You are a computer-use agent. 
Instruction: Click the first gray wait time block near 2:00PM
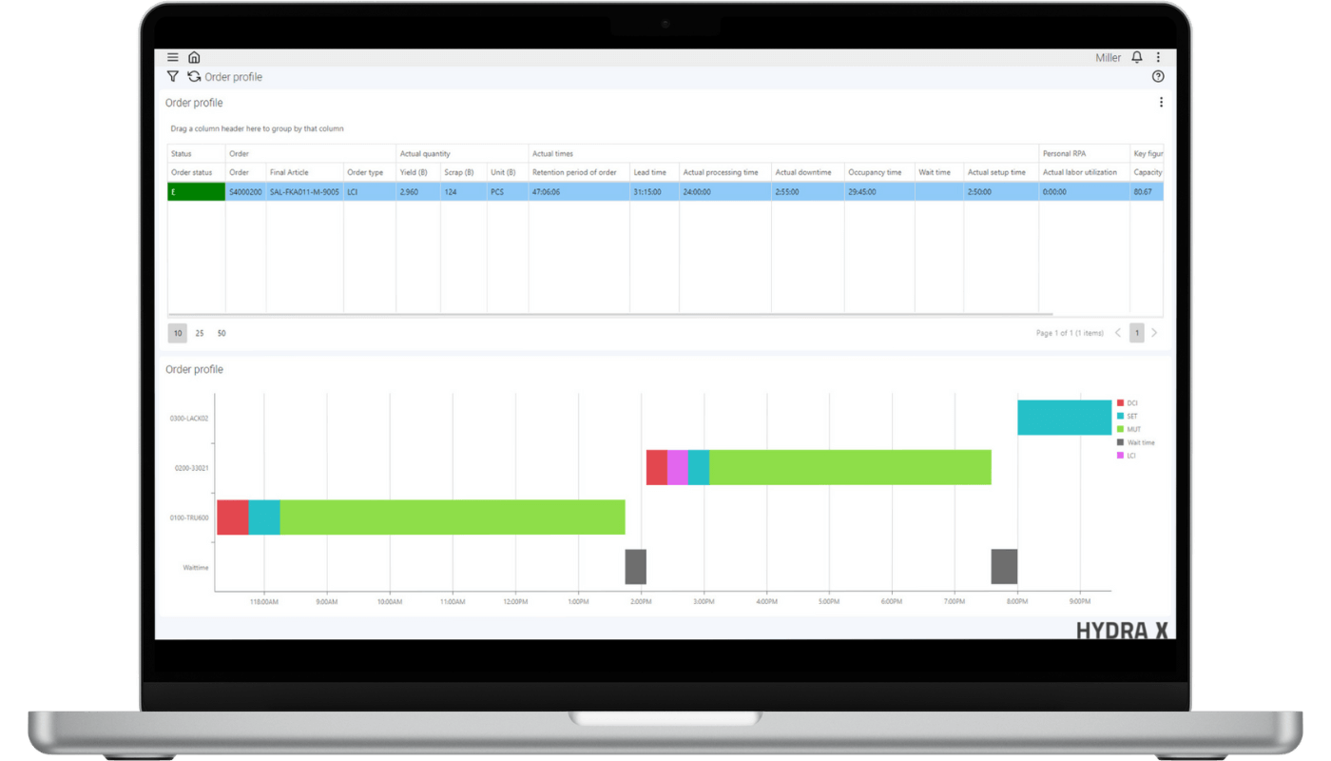(x=635, y=567)
